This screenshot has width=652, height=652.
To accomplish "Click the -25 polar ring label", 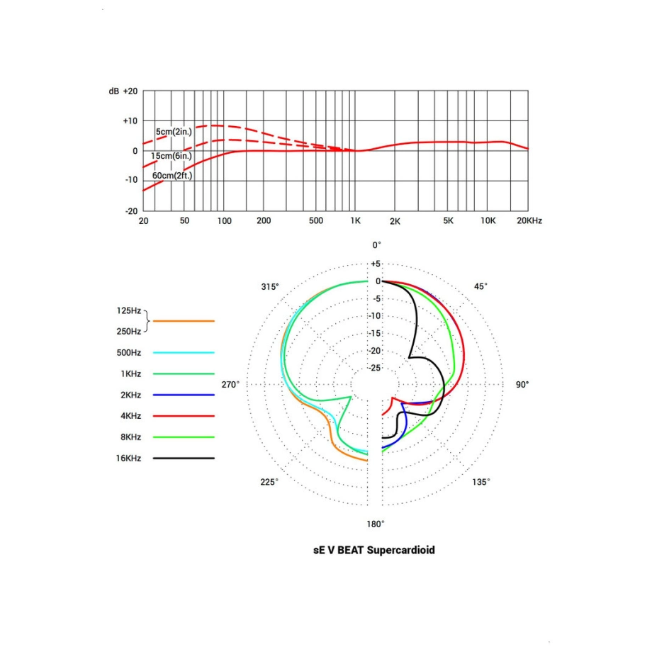I will click(374, 368).
